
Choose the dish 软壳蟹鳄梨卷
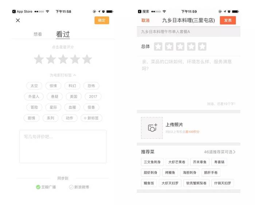(196, 183)
